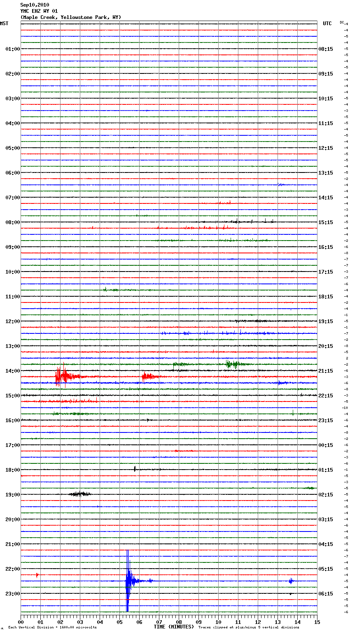Click the TIME (MINUTES) axis title
Screen dimensions: 350x633
pos(174,627)
